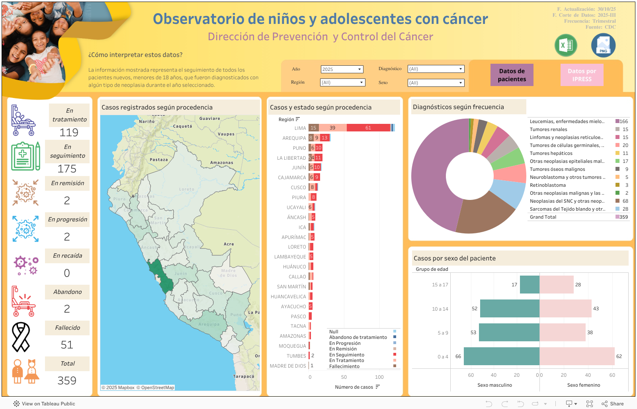
Task: Select the Tumores renales legend color swatch
Action: coord(617,129)
